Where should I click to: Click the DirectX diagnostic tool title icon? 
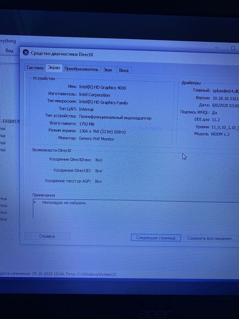(x=26, y=52)
